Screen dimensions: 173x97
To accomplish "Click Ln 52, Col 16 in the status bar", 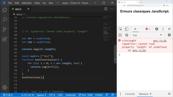I will [x=28, y=95].
